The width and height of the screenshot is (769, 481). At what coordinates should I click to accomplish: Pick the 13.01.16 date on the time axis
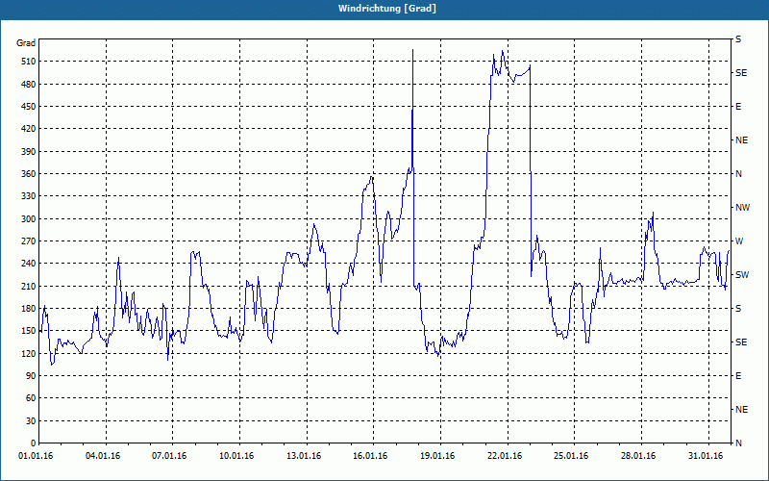click(x=304, y=456)
